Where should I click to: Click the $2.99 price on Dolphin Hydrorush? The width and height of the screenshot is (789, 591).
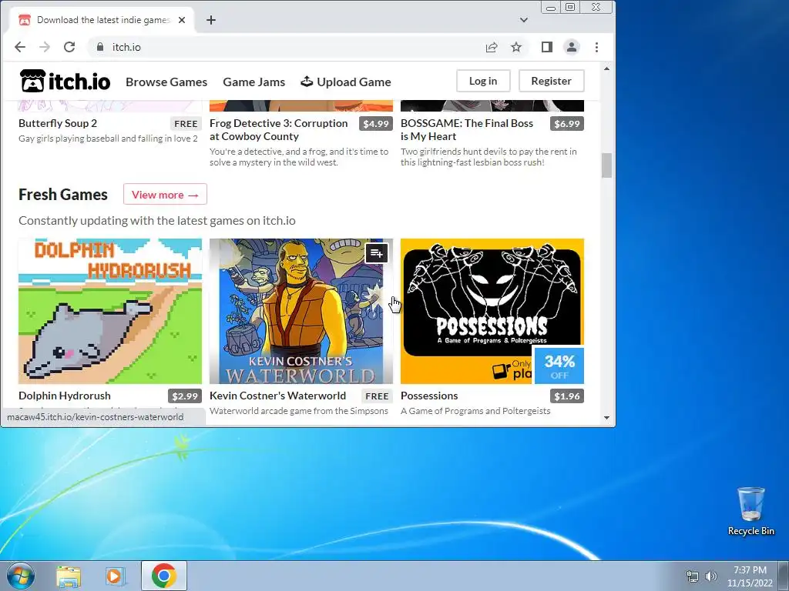[185, 396]
